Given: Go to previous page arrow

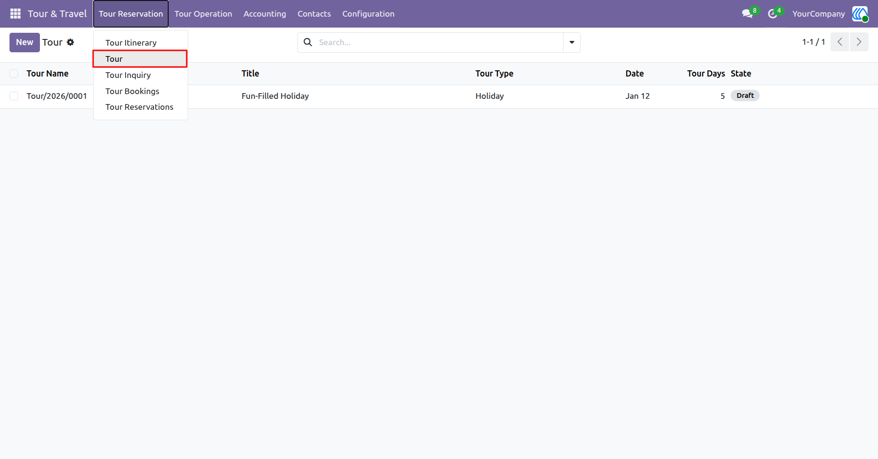Looking at the screenshot, I should click(x=840, y=42).
